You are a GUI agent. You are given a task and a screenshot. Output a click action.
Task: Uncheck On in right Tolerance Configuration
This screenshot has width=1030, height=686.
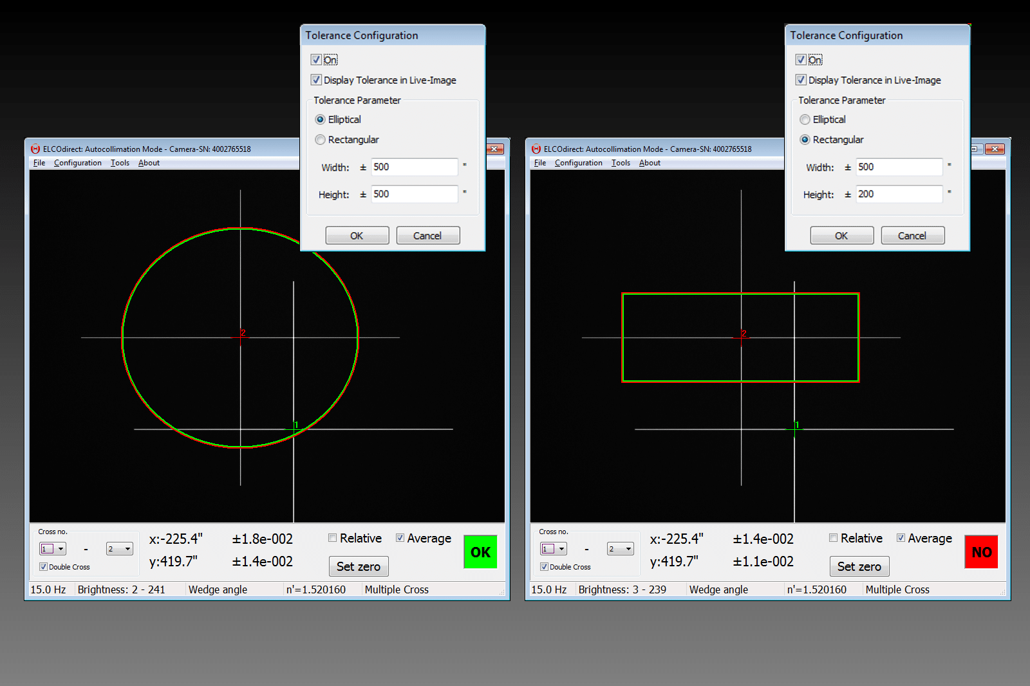pos(801,60)
